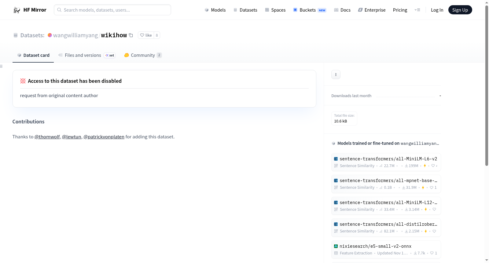Open the Datasets navigation item
489x263 pixels.
245,10
